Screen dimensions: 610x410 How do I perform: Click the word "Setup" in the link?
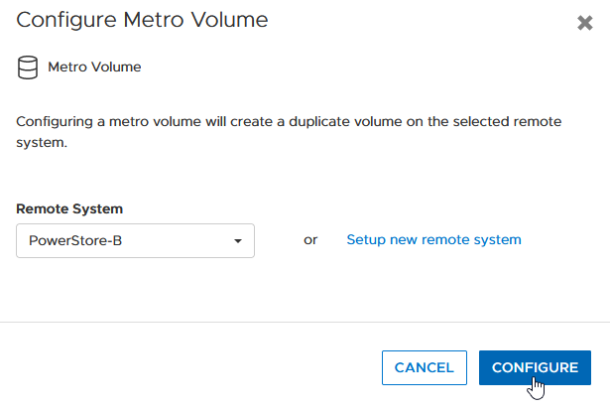tap(366, 239)
